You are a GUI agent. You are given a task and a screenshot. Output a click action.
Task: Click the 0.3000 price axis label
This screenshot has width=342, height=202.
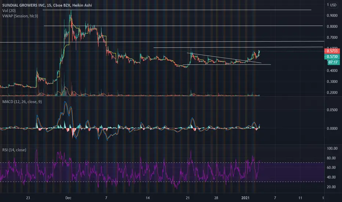pyautogui.click(x=332, y=82)
